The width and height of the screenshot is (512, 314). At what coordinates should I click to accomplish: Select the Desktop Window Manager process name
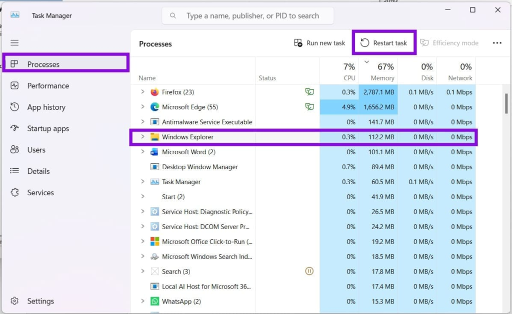(200, 167)
